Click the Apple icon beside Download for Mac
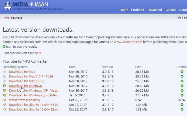The height and width of the screenshot is (116, 187). pos(4,72)
